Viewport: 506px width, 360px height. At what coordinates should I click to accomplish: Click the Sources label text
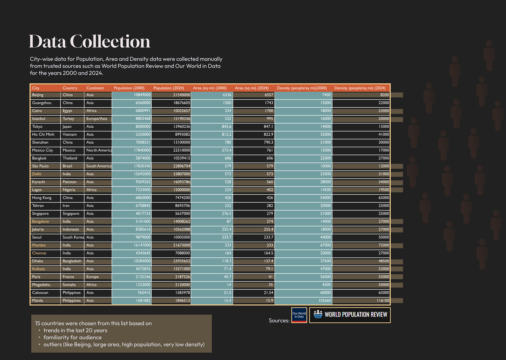pos(279,320)
